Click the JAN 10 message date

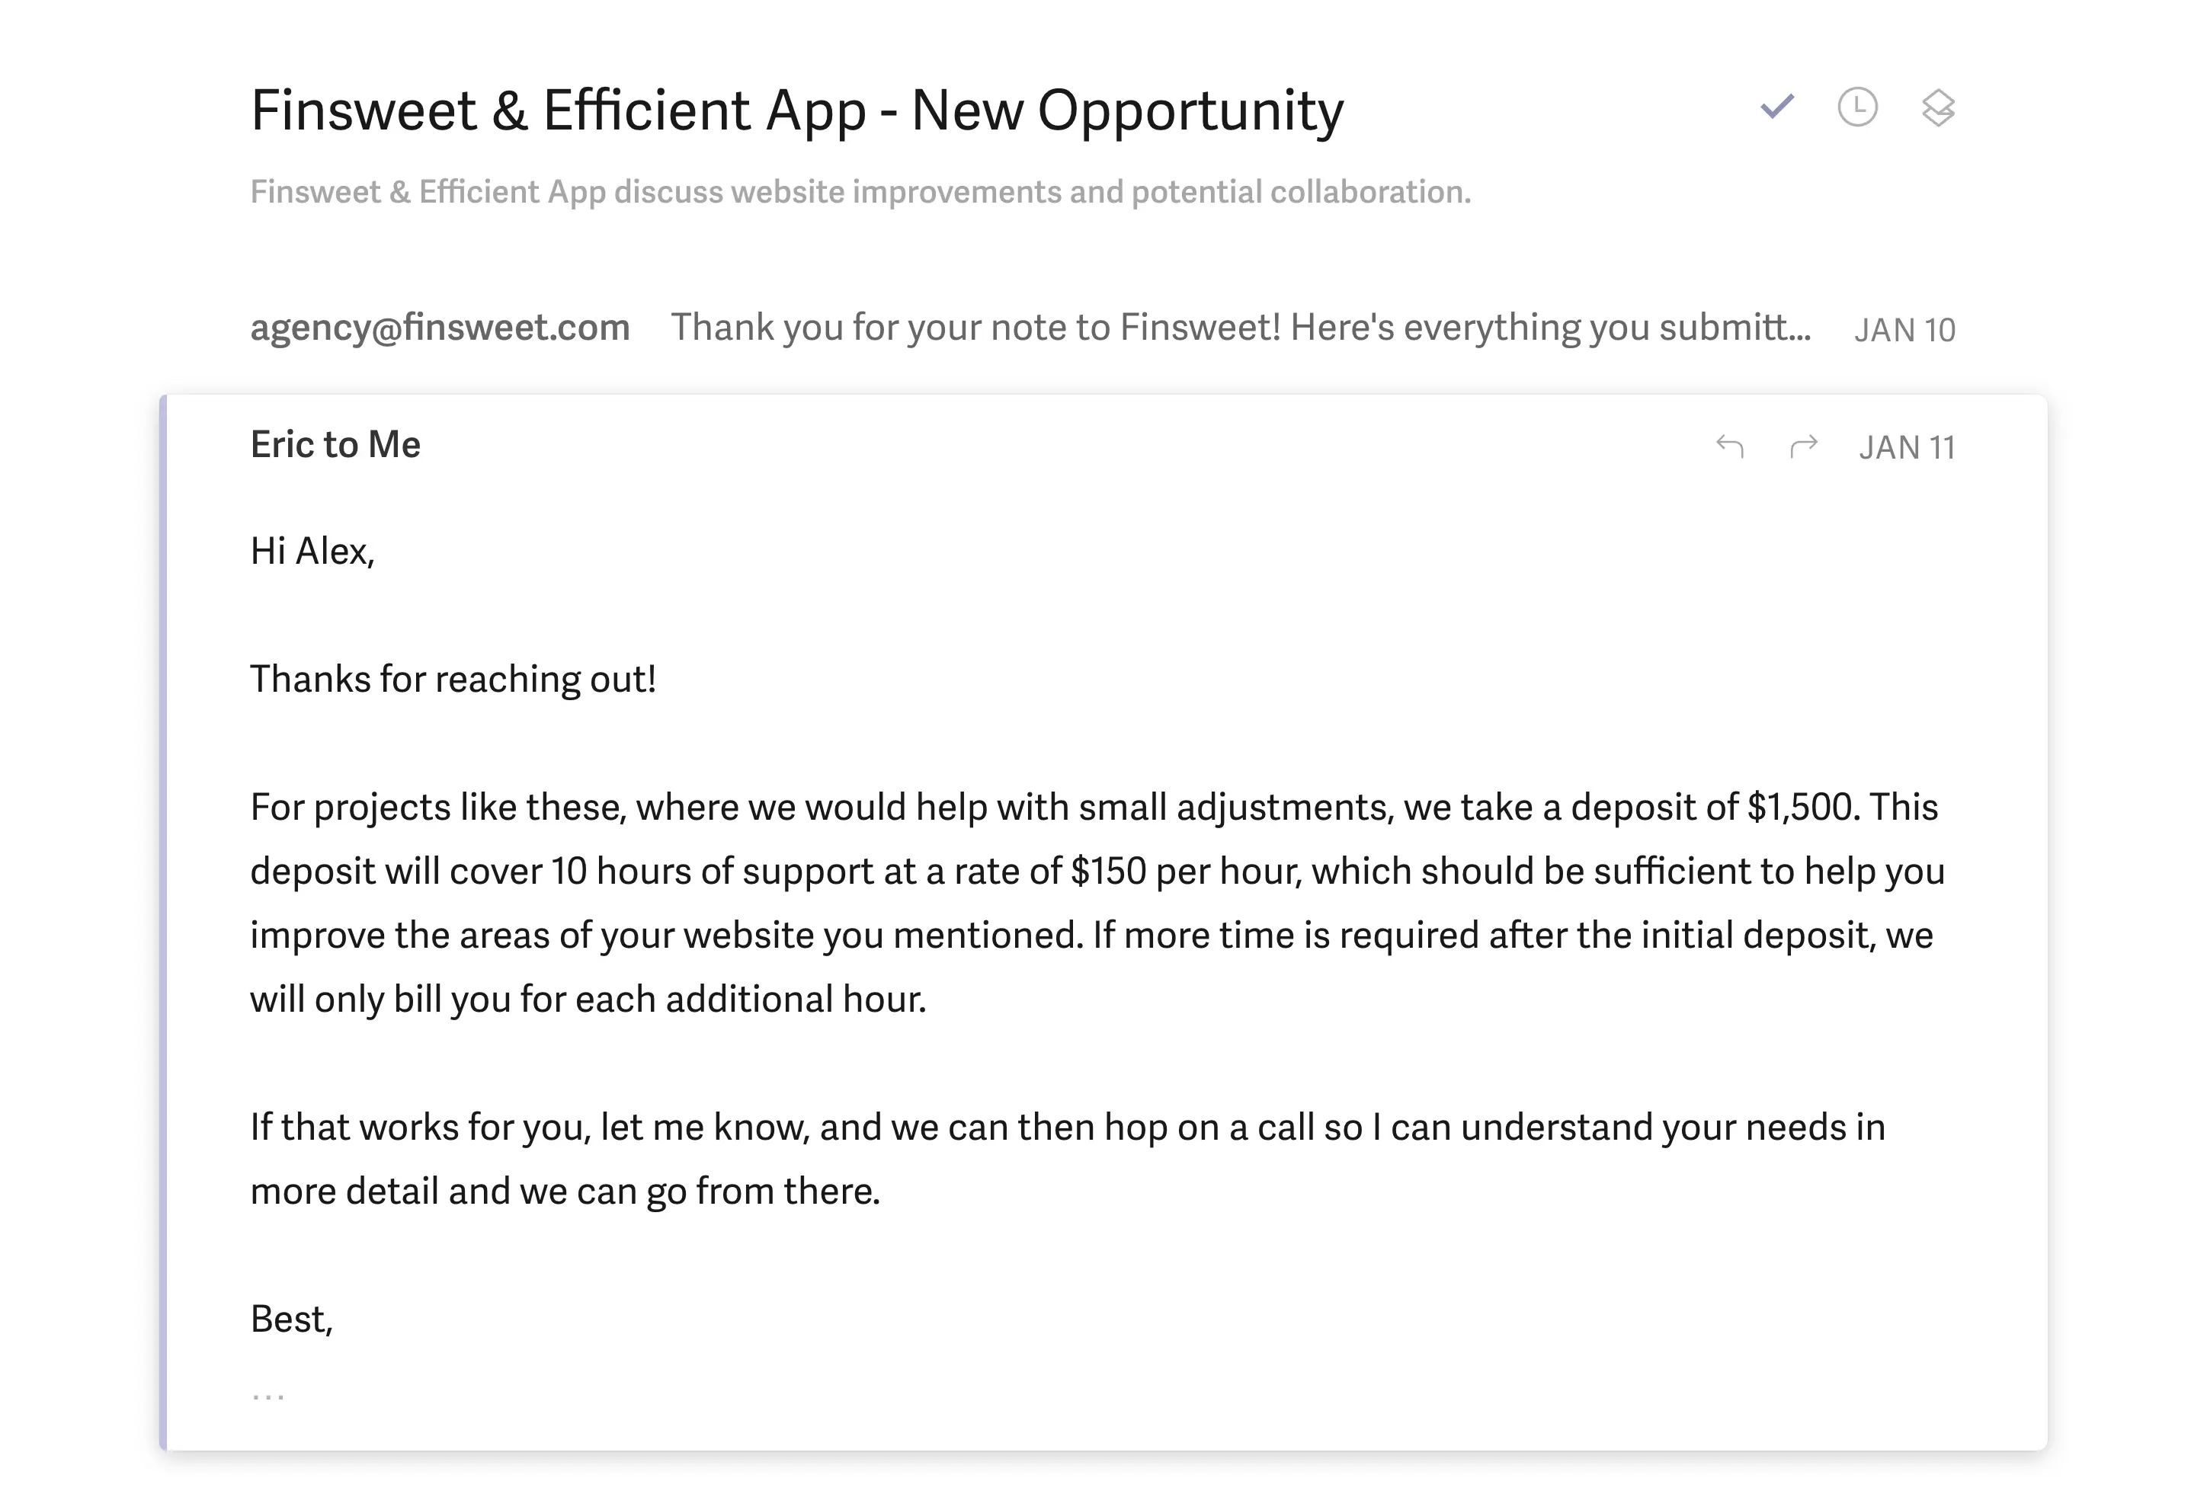pyautogui.click(x=1904, y=329)
